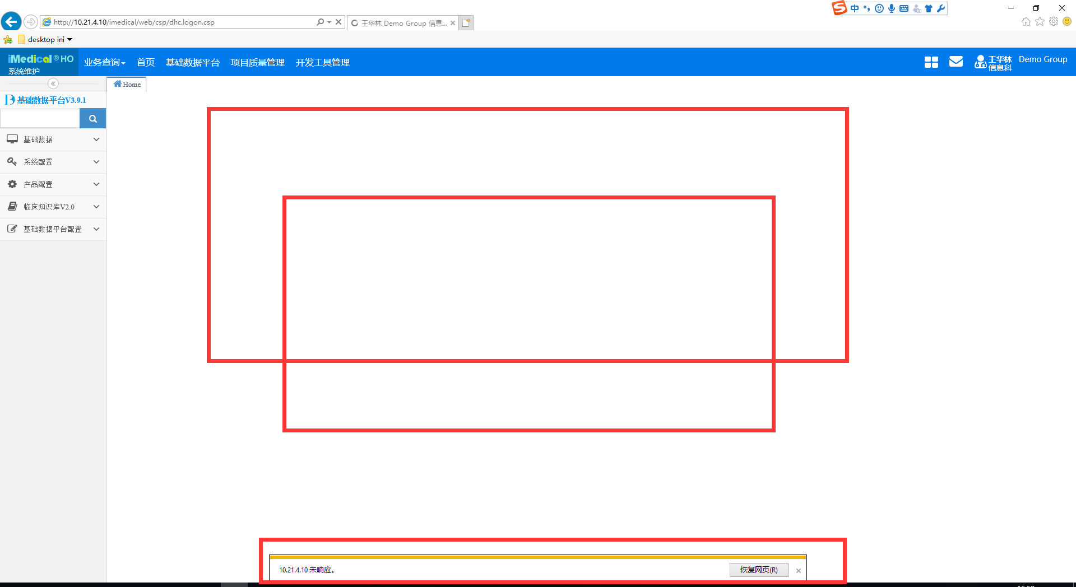
Task: Click the book icon beside 临床知识库V2.0
Action: [12, 206]
